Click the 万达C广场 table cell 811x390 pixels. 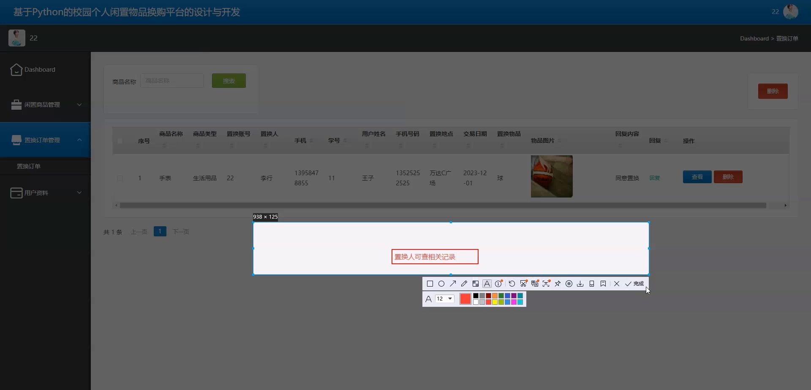[x=441, y=178]
